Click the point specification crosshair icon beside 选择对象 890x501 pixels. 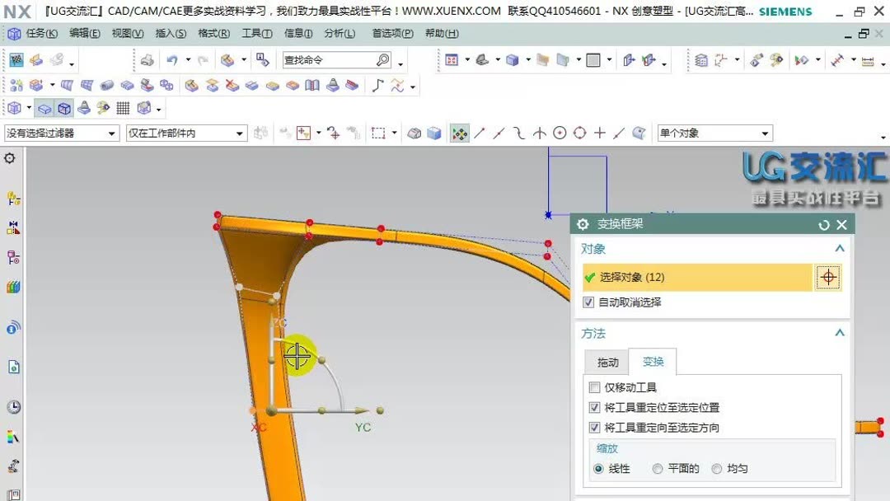pos(827,277)
